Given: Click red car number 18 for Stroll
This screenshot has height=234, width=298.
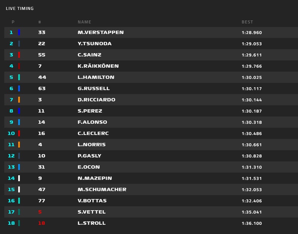Looking at the screenshot, I should [41, 223].
